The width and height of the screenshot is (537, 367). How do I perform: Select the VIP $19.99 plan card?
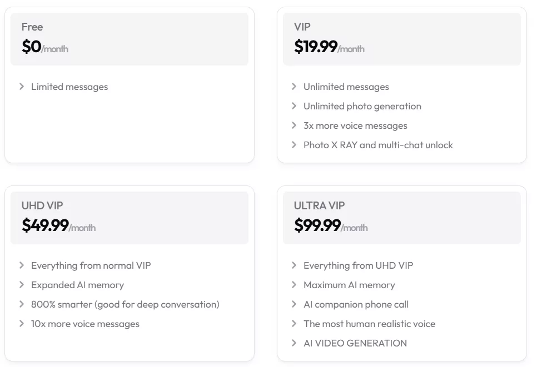point(401,37)
